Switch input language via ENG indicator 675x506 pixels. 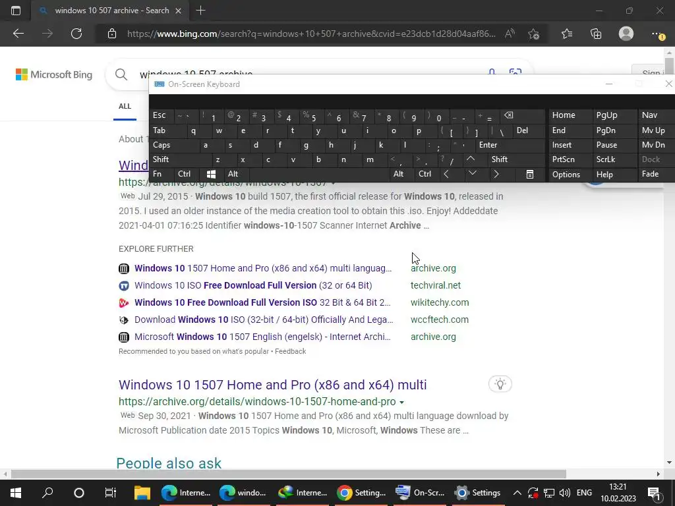(584, 493)
